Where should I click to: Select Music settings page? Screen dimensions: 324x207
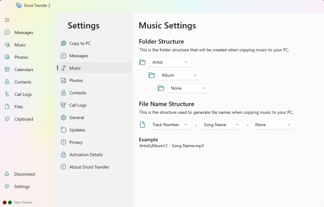point(94,68)
